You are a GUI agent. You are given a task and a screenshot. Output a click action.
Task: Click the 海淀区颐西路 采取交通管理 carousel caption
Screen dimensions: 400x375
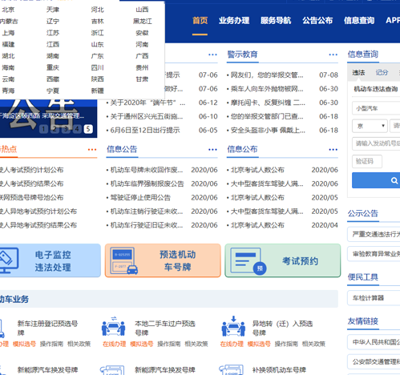coord(42,116)
